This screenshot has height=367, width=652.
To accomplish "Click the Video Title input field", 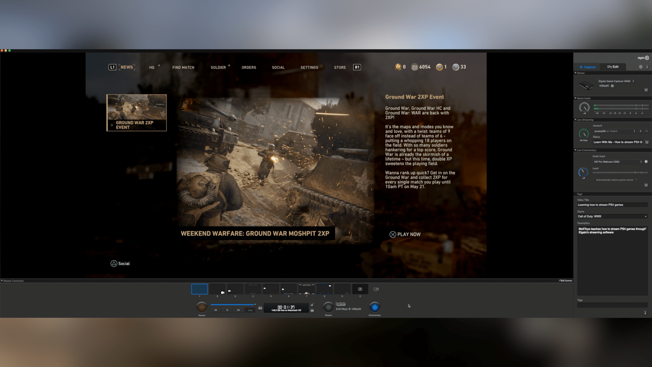I will 612,205.
